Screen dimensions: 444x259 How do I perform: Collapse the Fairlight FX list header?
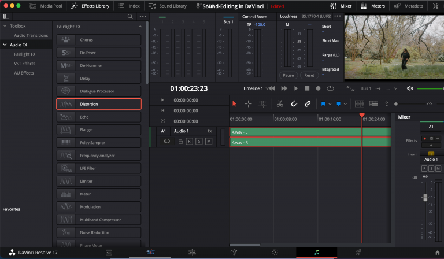point(140,27)
